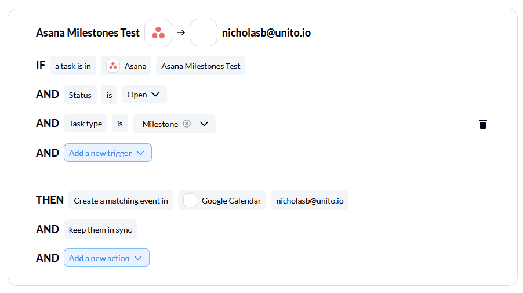Click the 'a task is in' chip
The image size is (523, 293).
[x=73, y=66]
